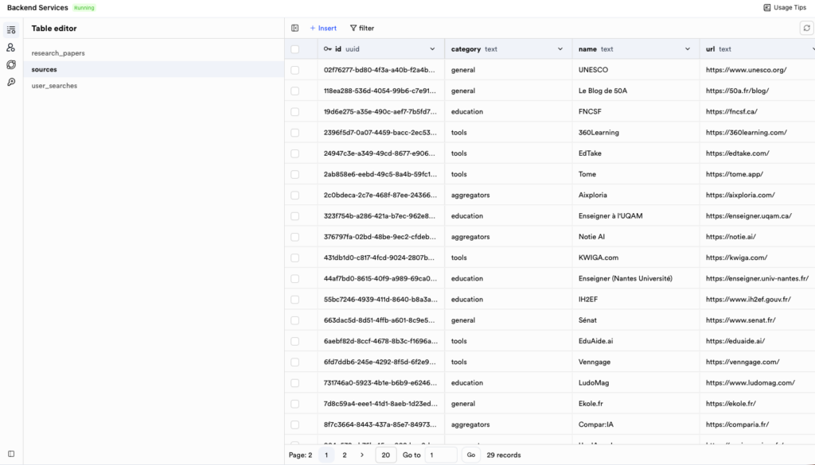Click the magnifier key icon in sidebar
Screen dimensions: 815x465
11,82
